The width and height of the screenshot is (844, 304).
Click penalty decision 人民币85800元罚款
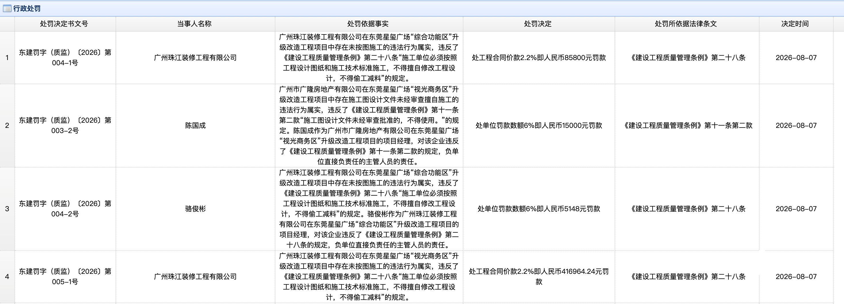click(x=539, y=58)
